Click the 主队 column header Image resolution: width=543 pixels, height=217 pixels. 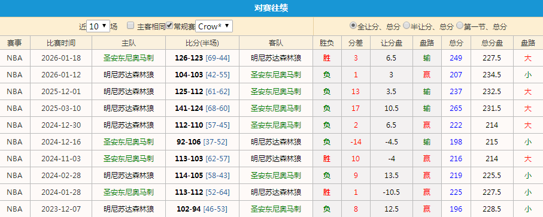(x=129, y=43)
